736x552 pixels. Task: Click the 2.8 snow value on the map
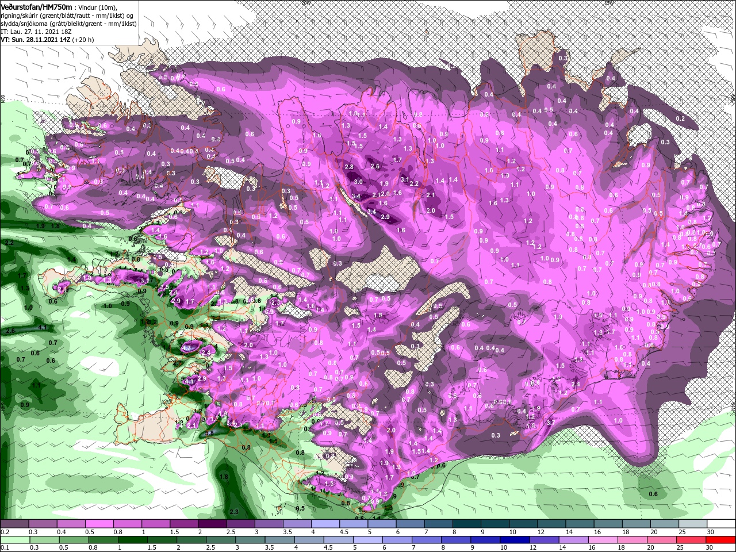(x=348, y=167)
